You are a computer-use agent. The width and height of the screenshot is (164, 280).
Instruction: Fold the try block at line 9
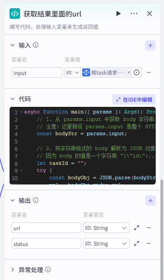point(21,171)
